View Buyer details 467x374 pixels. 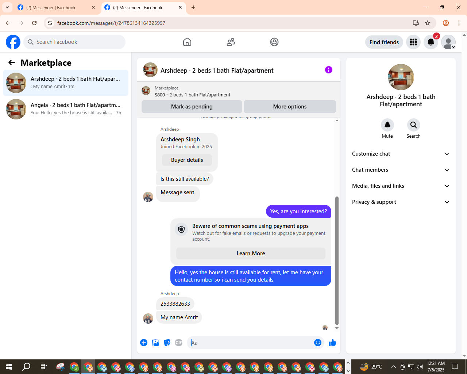tap(187, 160)
